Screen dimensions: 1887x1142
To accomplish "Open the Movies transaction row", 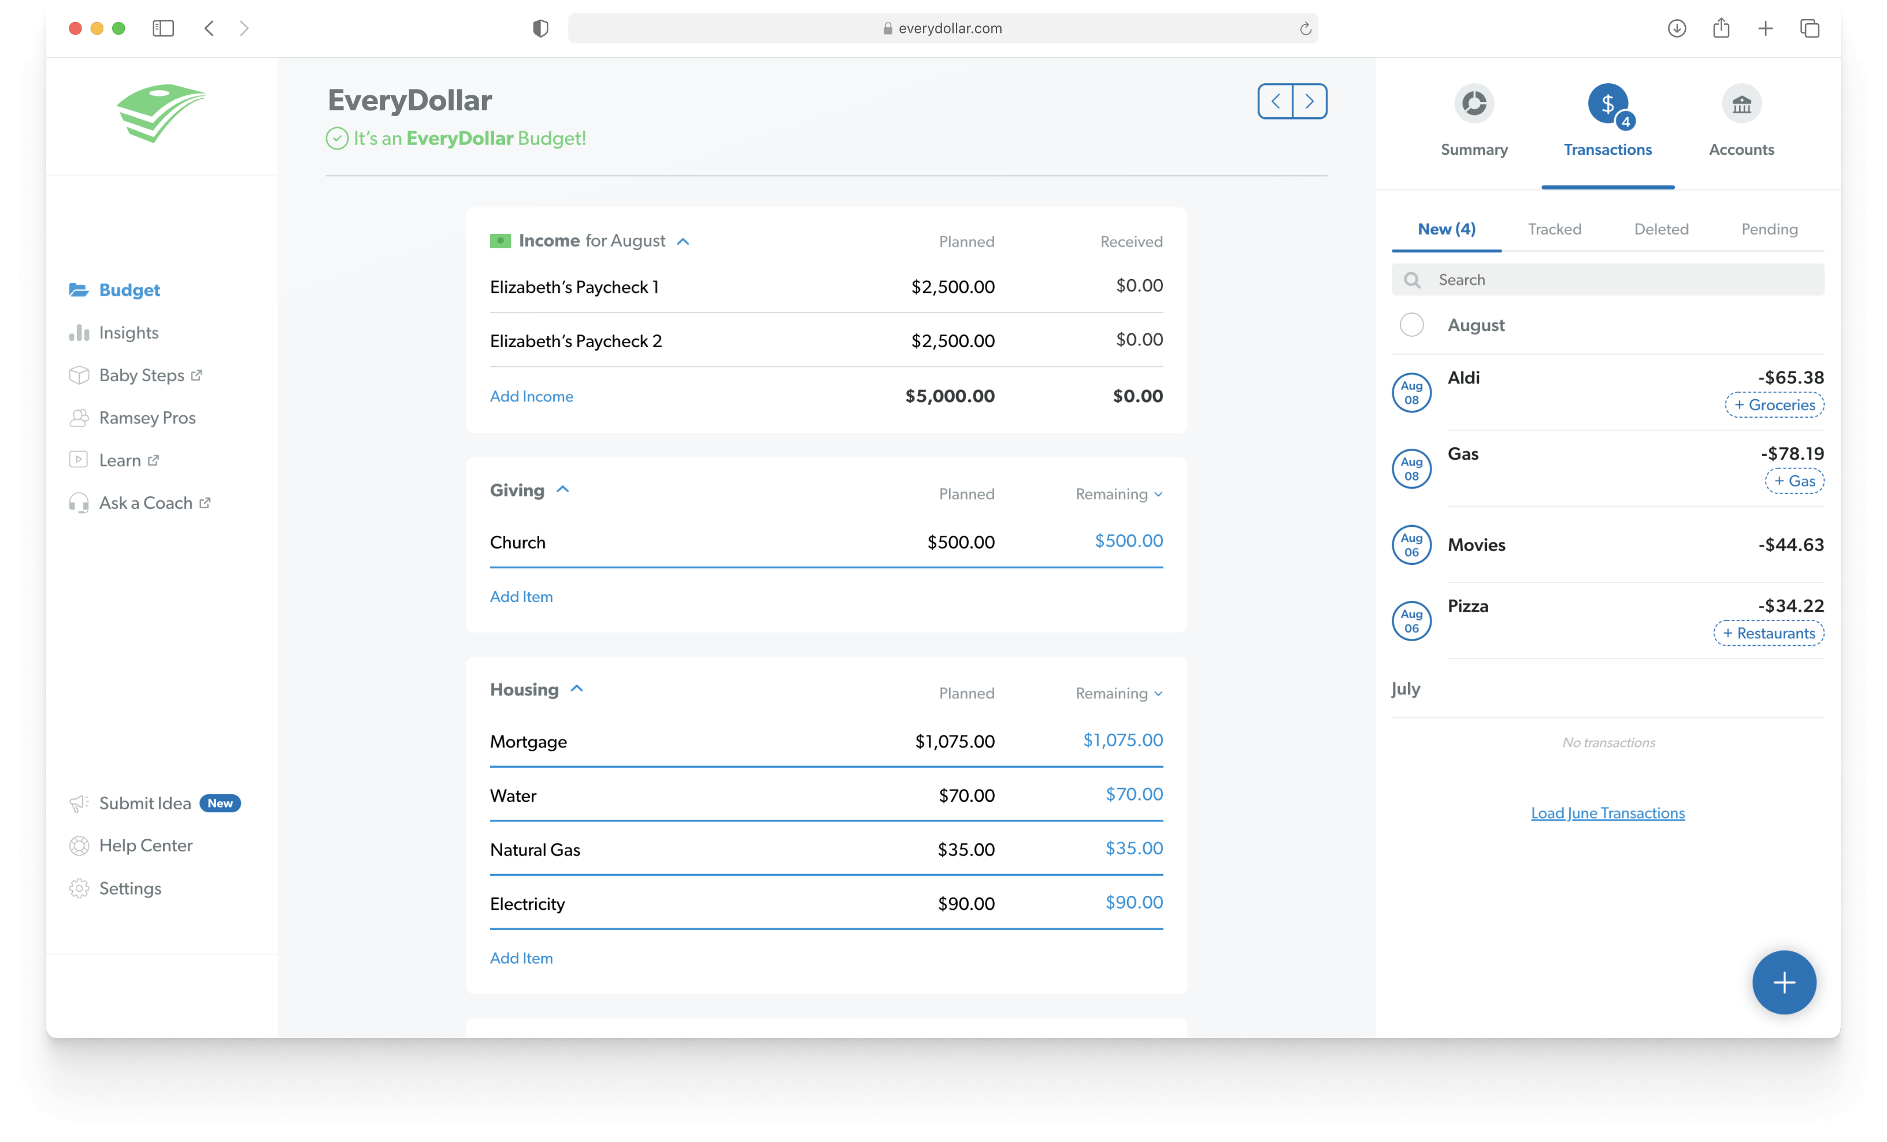I will tap(1607, 545).
